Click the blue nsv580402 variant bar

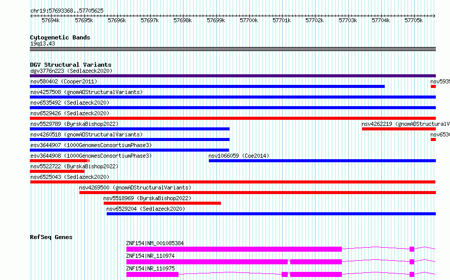pyautogui.click(x=207, y=86)
